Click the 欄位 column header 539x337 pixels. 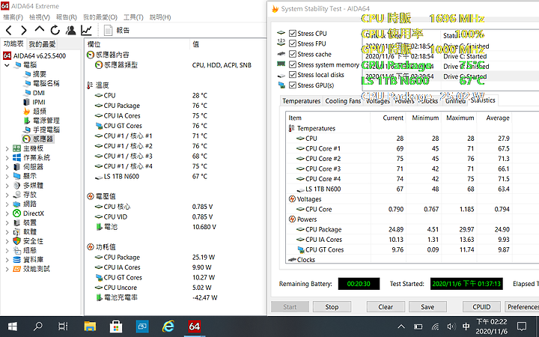click(137, 44)
